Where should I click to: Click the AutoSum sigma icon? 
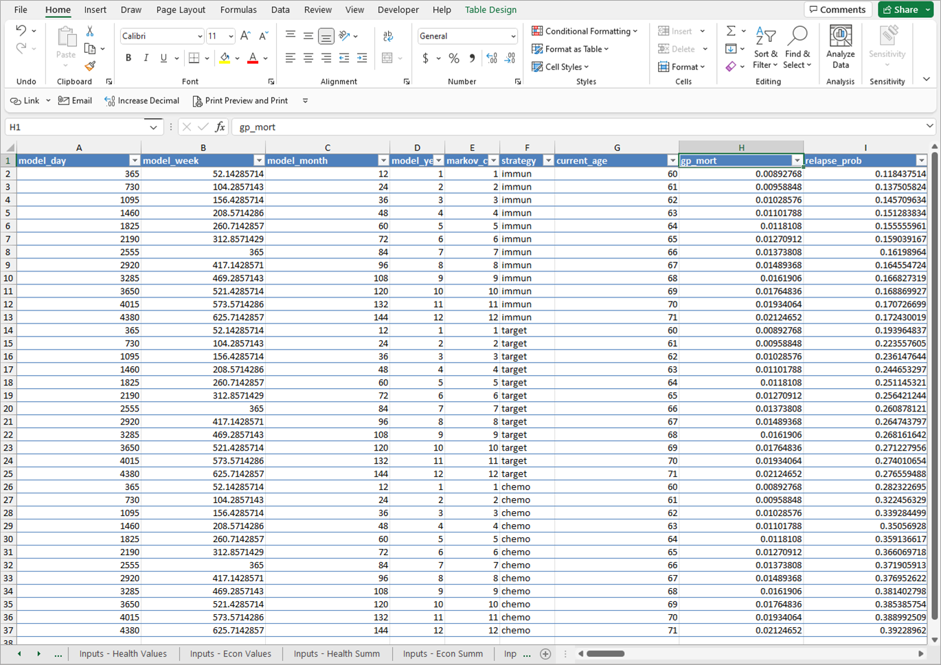coord(731,31)
